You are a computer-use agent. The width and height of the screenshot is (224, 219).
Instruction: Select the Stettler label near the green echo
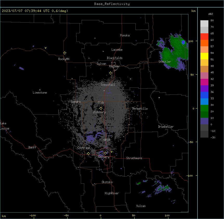pyautogui.click(x=165, y=62)
